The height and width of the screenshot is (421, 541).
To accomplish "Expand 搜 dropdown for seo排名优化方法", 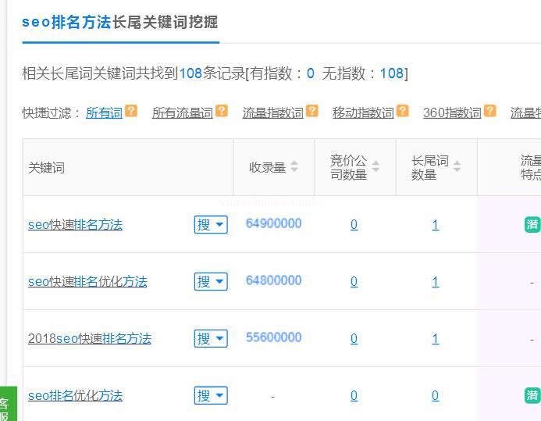I will [x=211, y=396].
